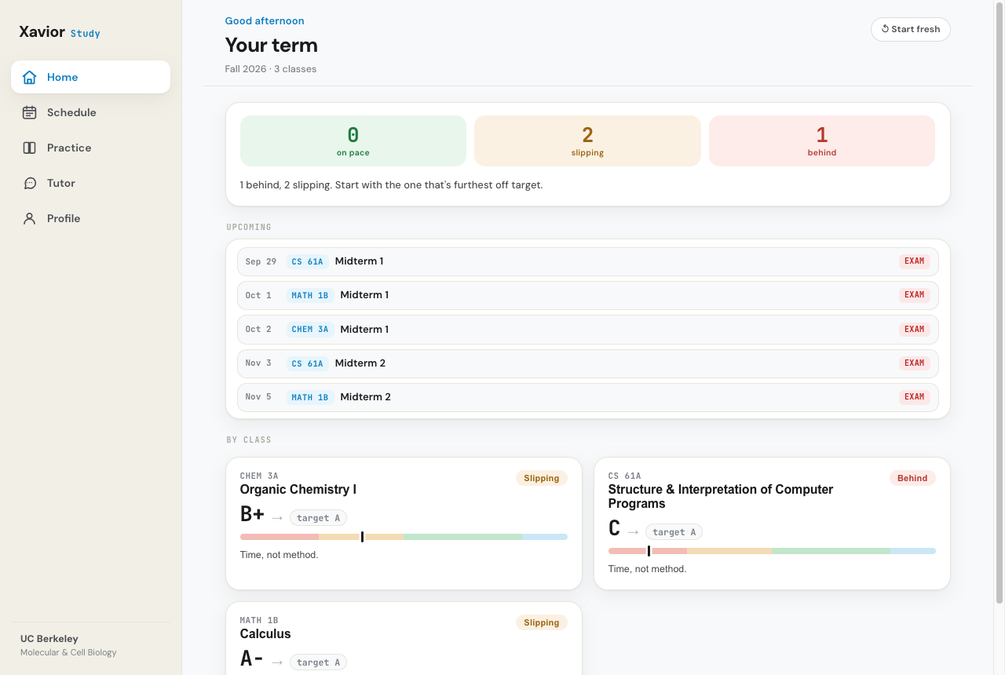Select the Home label in navigation
The width and height of the screenshot is (1005, 675).
[62, 77]
